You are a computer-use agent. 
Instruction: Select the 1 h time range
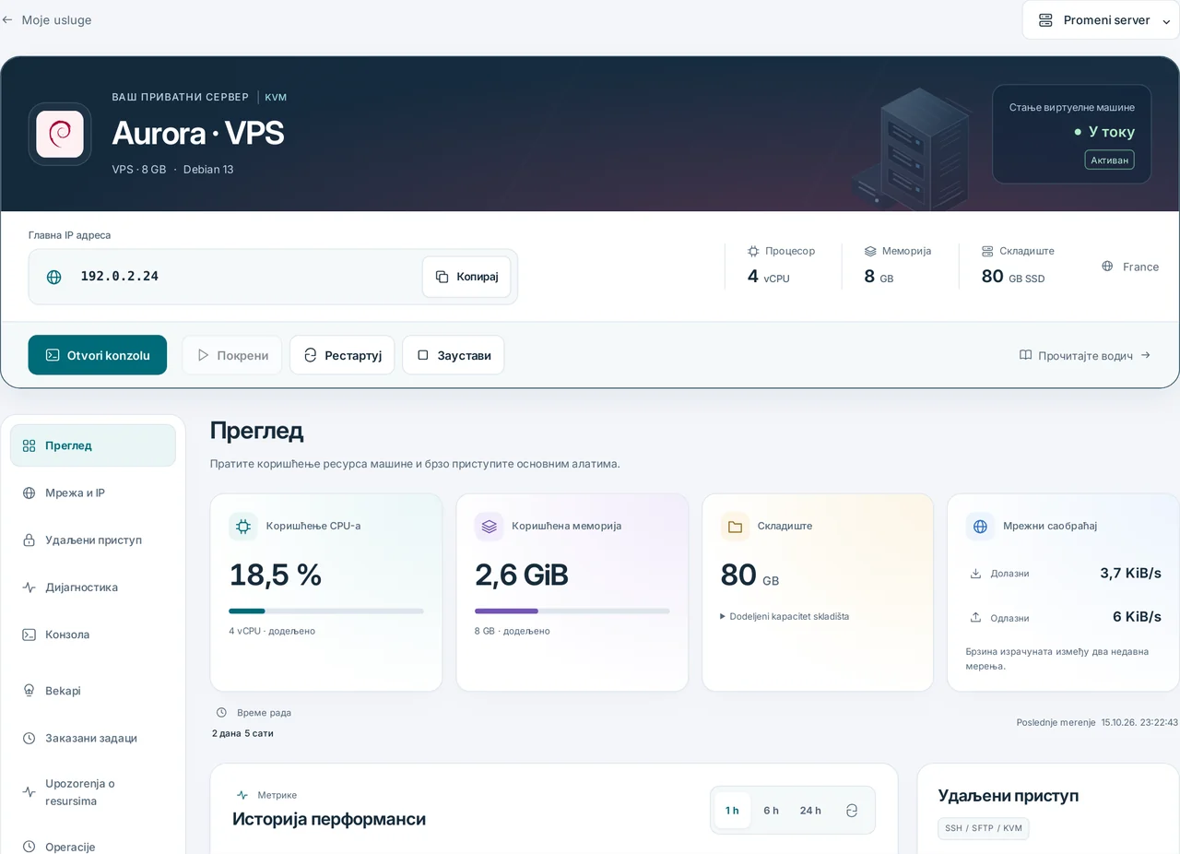coord(732,811)
